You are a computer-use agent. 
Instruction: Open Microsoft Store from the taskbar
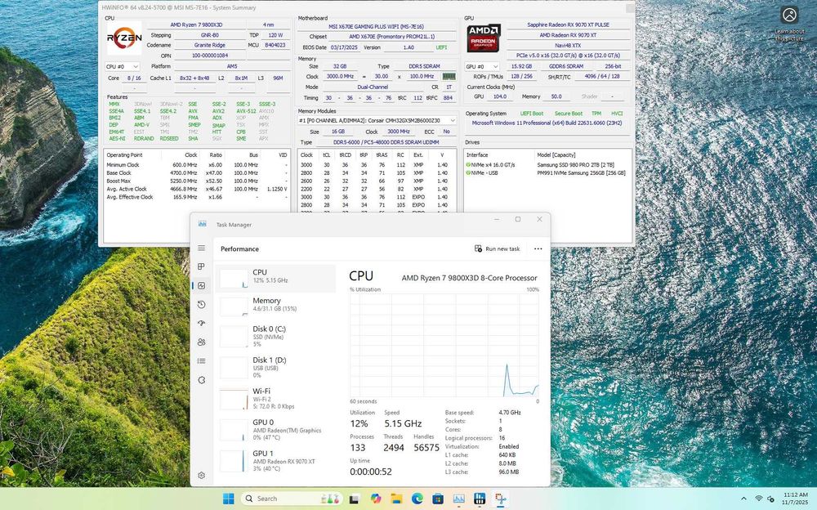point(438,499)
